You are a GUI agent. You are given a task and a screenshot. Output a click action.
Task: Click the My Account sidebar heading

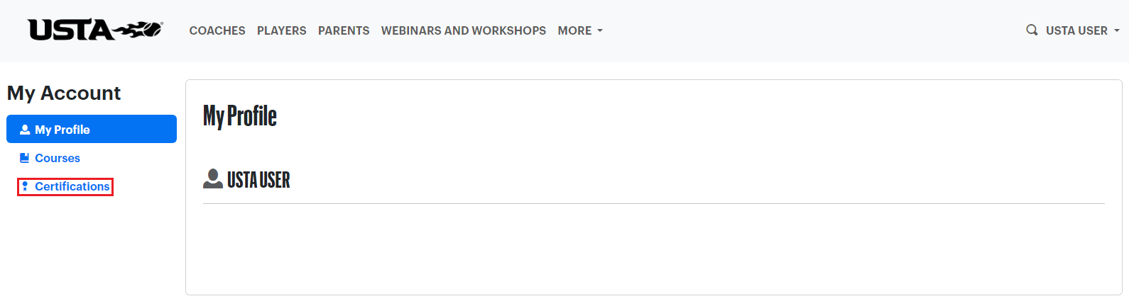pos(64,93)
